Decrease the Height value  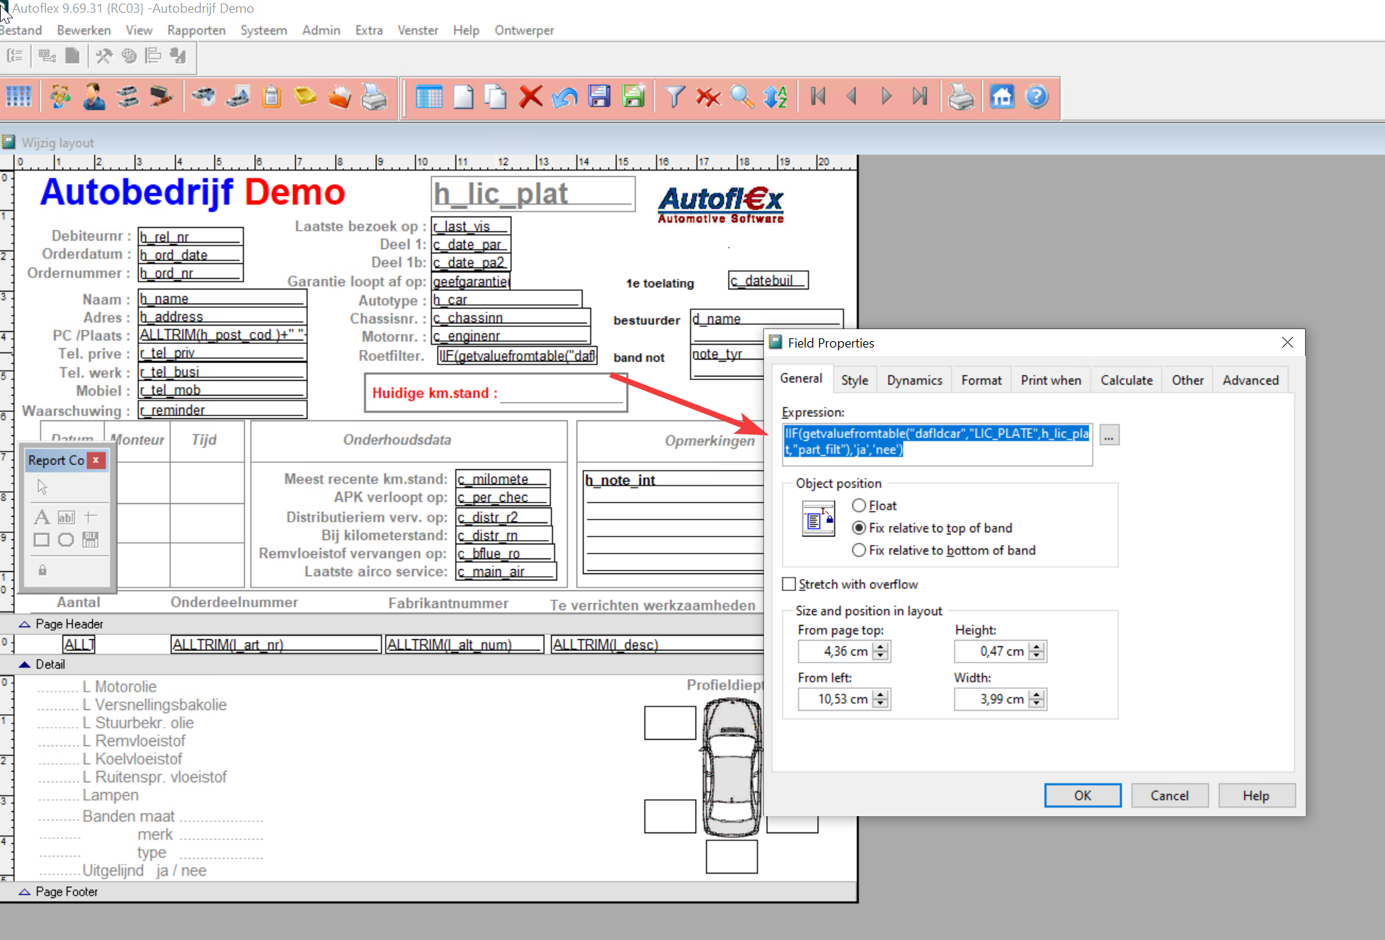pyautogui.click(x=1037, y=655)
